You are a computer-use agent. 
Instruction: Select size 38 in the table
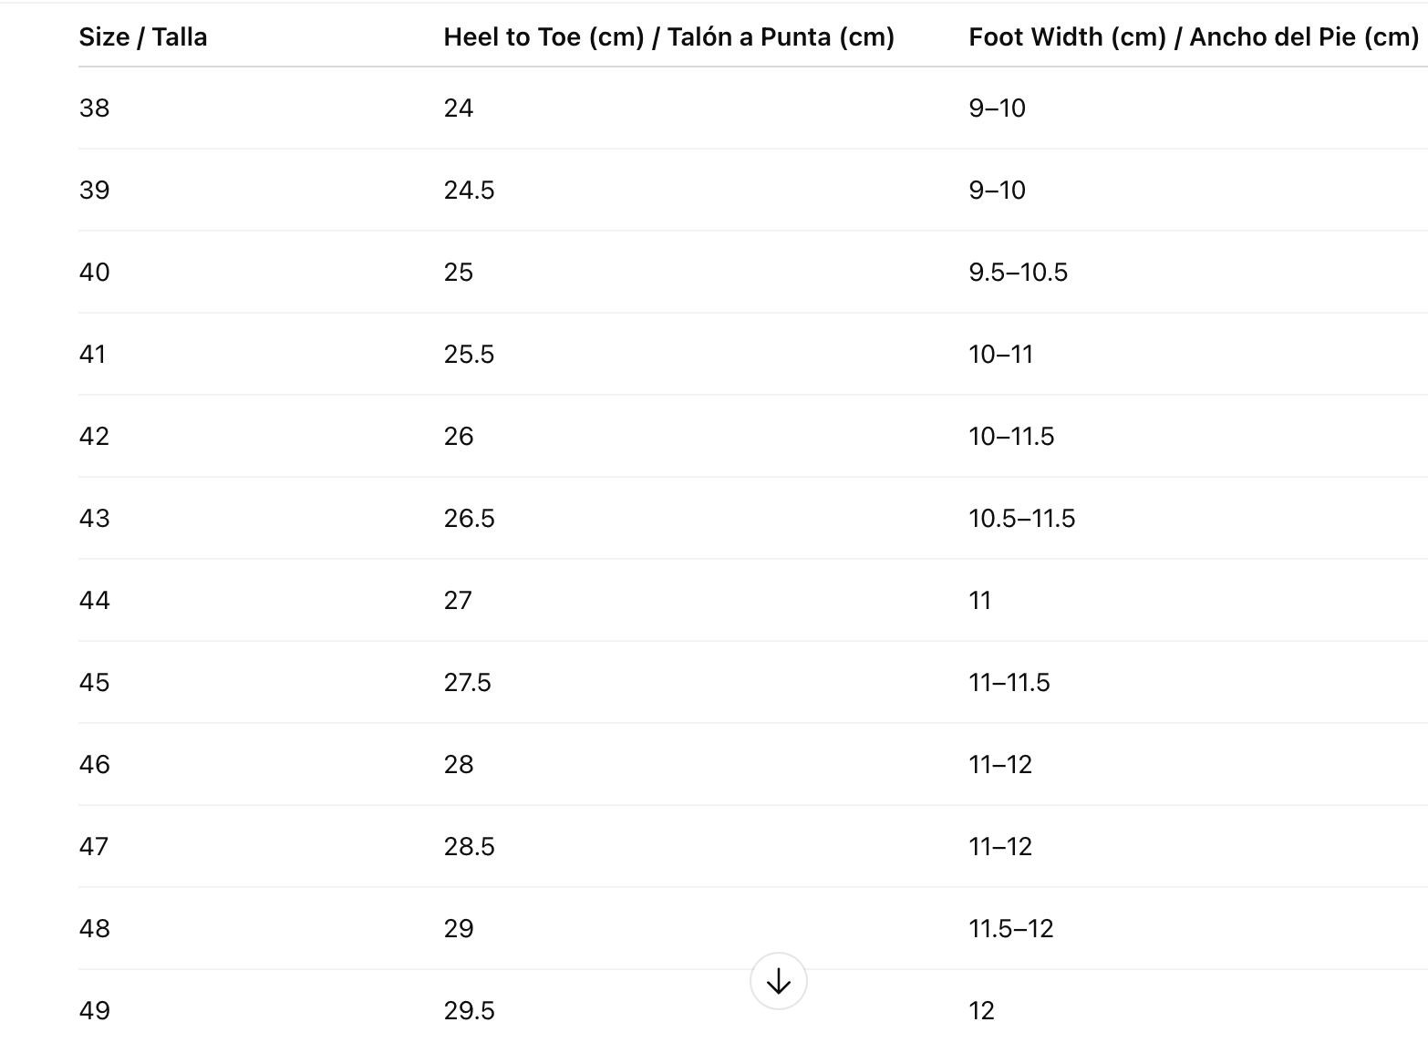click(95, 108)
